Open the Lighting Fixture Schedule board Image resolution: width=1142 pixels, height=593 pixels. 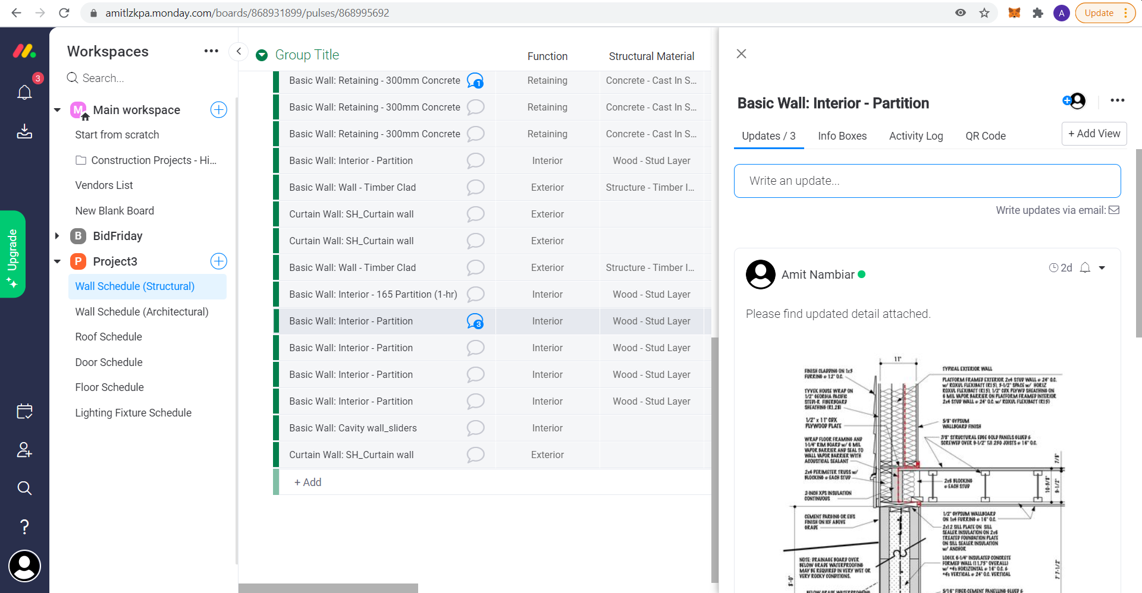pyautogui.click(x=133, y=413)
